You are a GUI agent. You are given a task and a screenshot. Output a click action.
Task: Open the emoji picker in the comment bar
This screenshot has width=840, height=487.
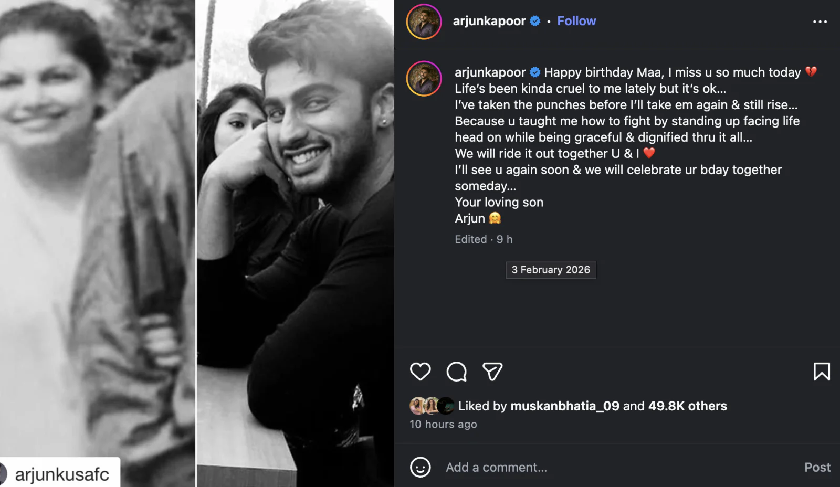420,467
